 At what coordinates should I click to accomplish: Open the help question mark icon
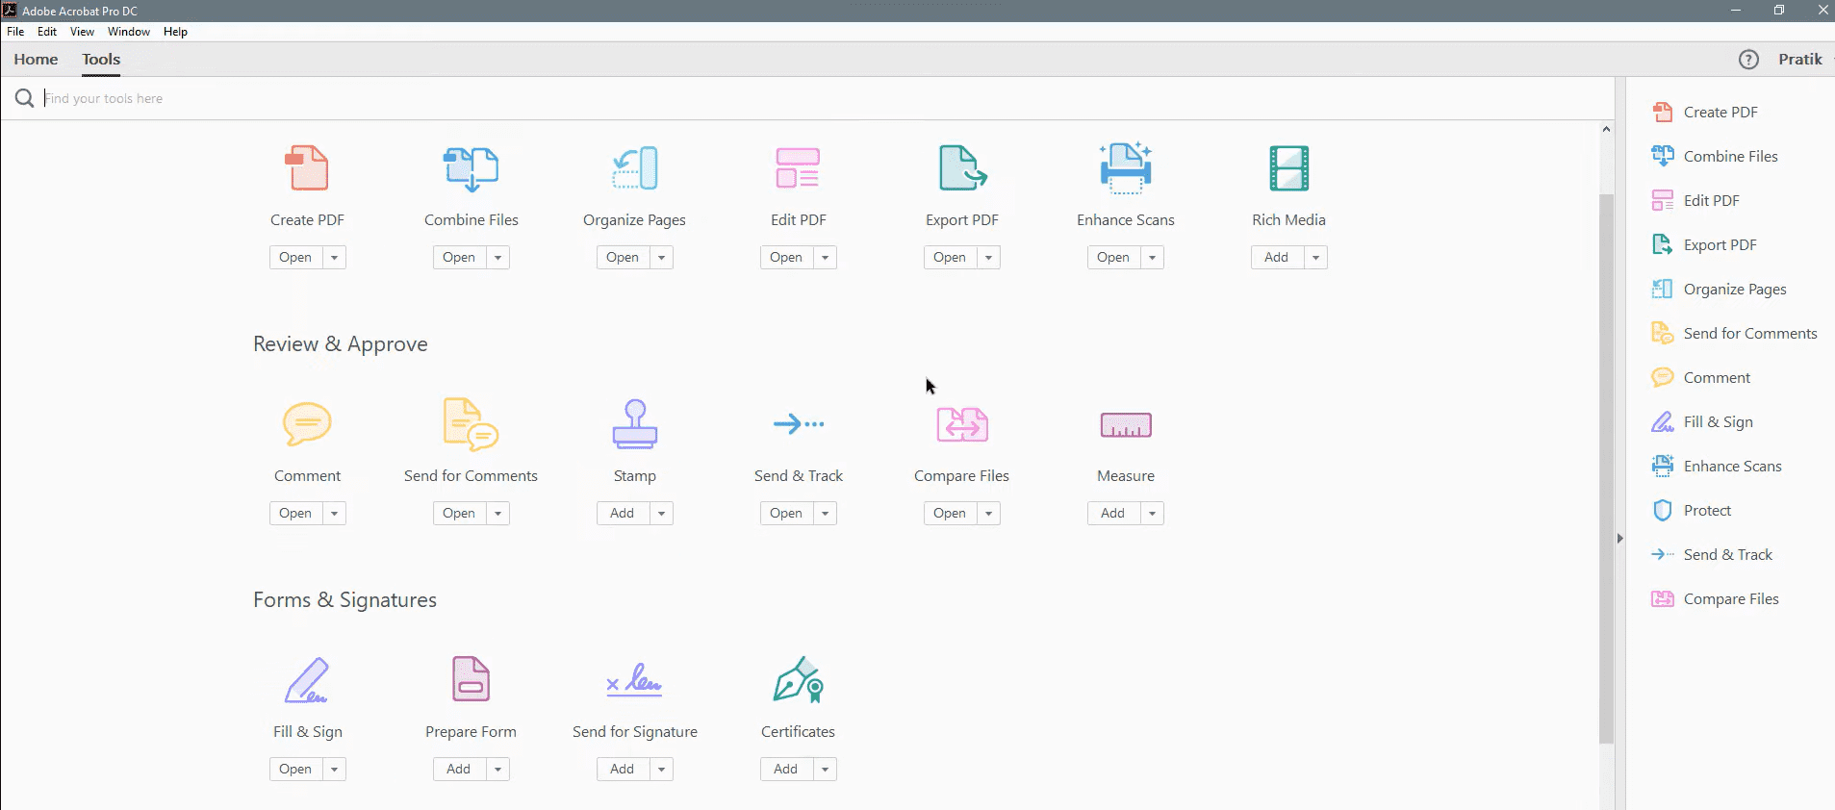pos(1748,60)
